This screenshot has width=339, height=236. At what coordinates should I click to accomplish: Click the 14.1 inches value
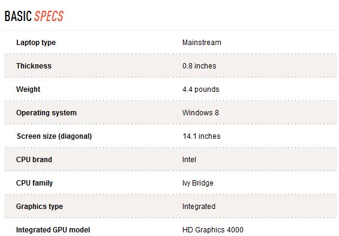[201, 136]
